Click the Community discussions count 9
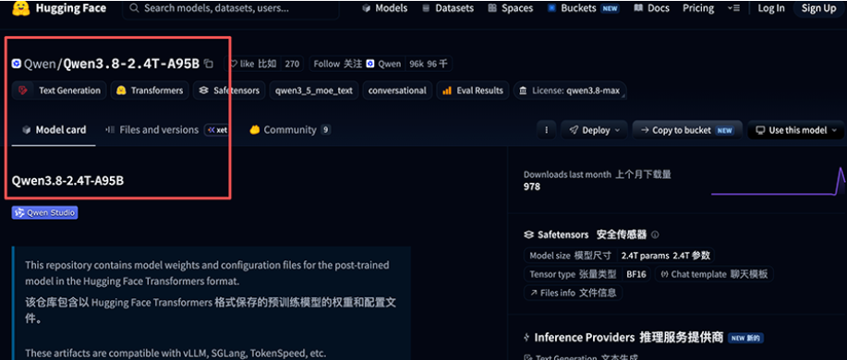 pos(325,130)
